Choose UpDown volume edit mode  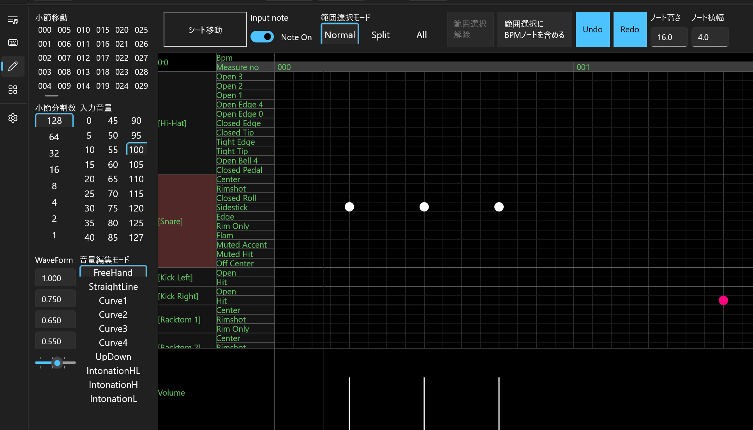pos(113,356)
